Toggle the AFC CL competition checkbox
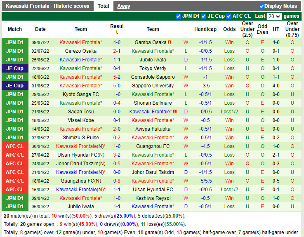Image resolution: width=304 pixels, height=237 pixels. pos(229,16)
